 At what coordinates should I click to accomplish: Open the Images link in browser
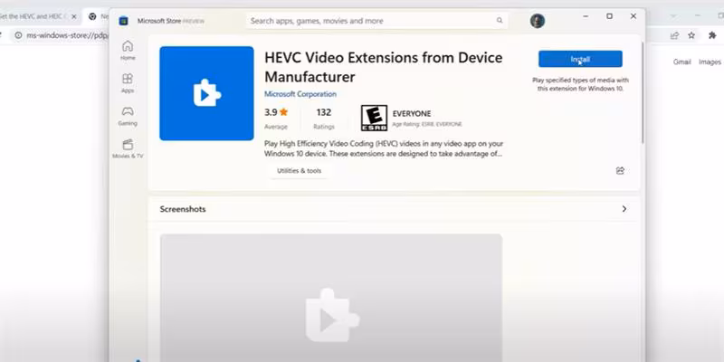pyautogui.click(x=710, y=62)
